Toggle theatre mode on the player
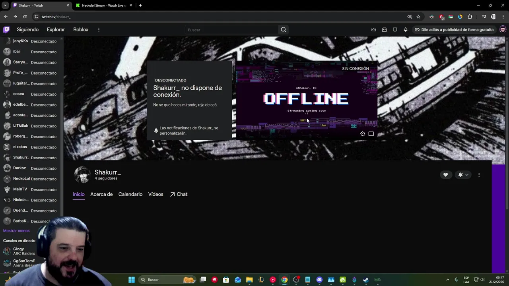Image resolution: width=509 pixels, height=286 pixels. click(x=371, y=134)
